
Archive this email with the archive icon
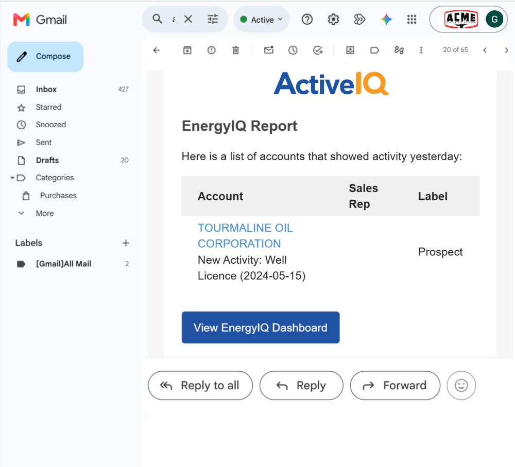[187, 50]
